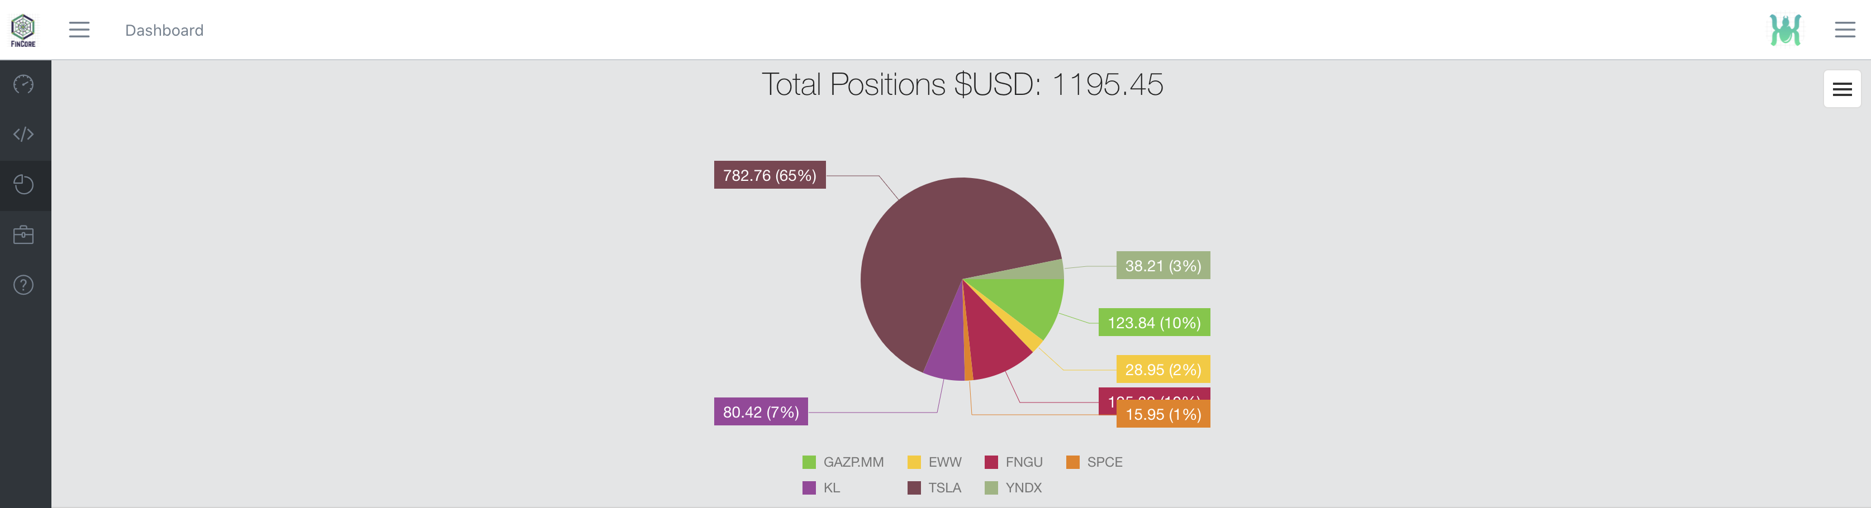The image size is (1871, 508).
Task: Open the top-right hamburger menu
Action: 1845,30
